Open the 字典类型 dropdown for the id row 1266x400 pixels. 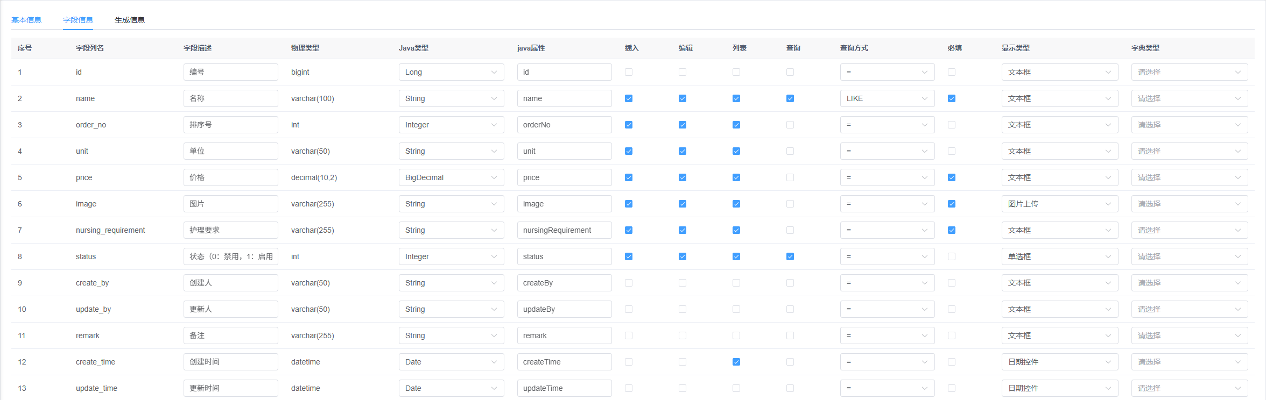pos(1190,72)
